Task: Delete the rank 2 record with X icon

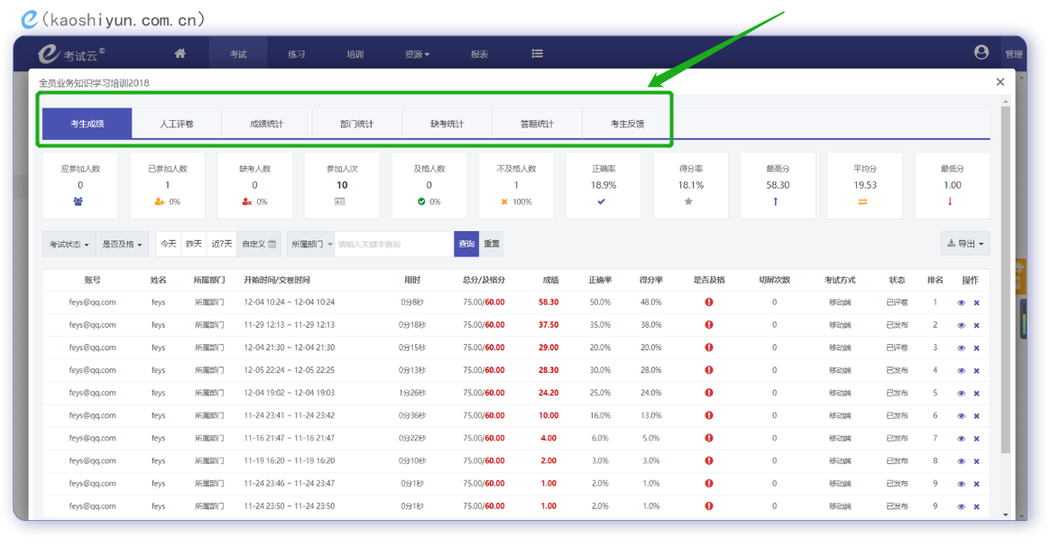Action: (x=976, y=326)
